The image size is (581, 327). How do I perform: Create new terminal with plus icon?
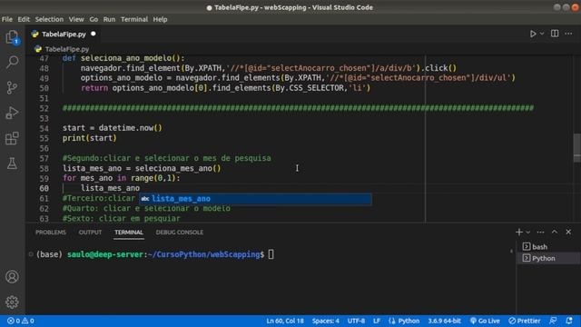click(518, 233)
